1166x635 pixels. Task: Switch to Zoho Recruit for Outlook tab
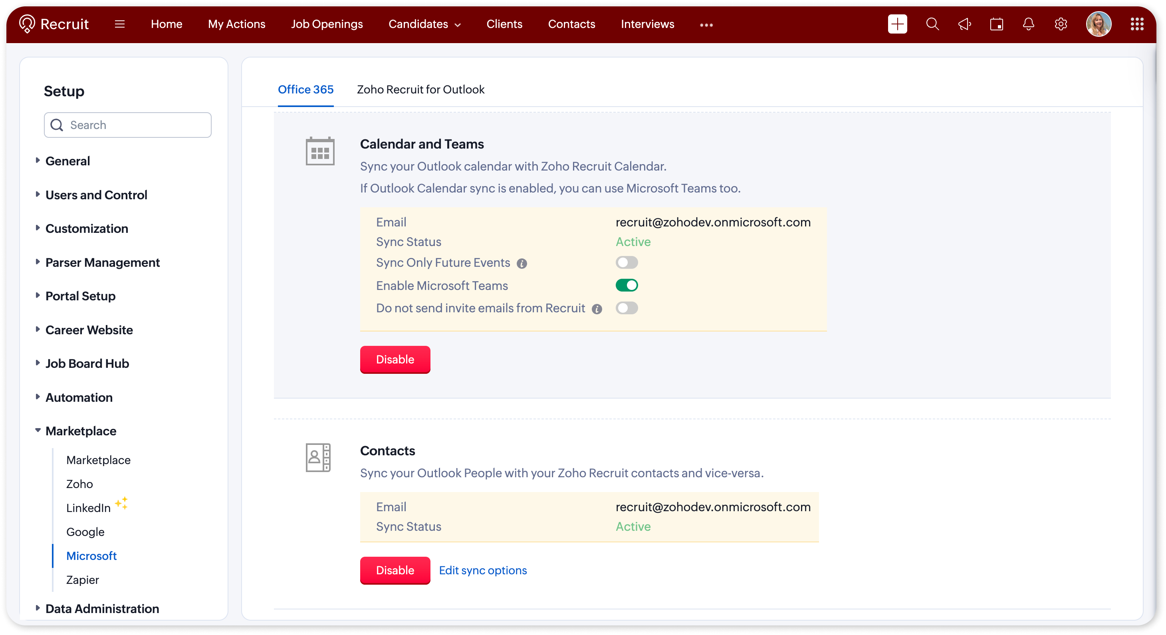pyautogui.click(x=420, y=89)
